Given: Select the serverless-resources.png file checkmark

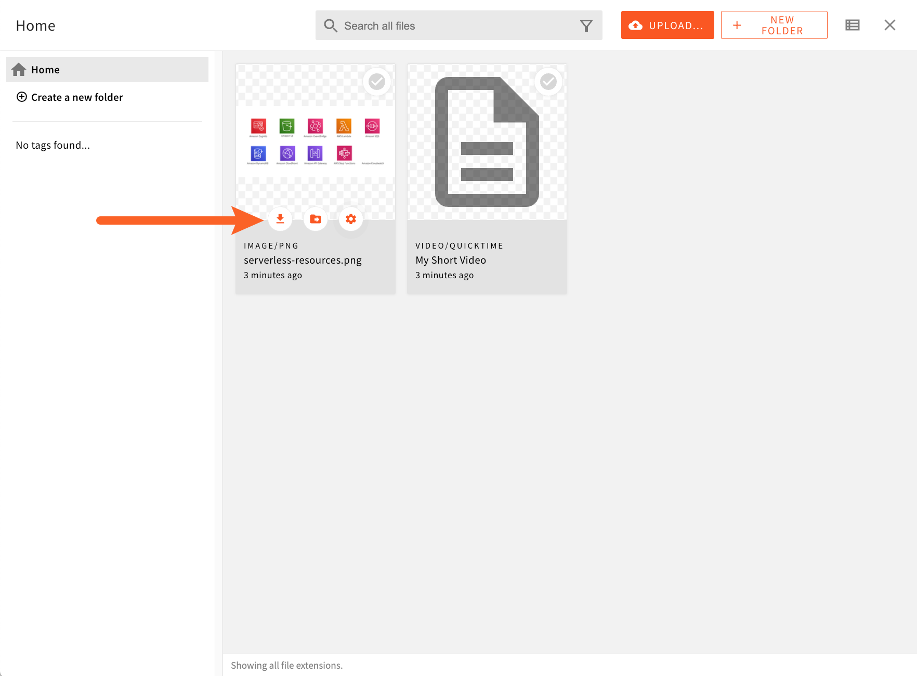Looking at the screenshot, I should 377,81.
